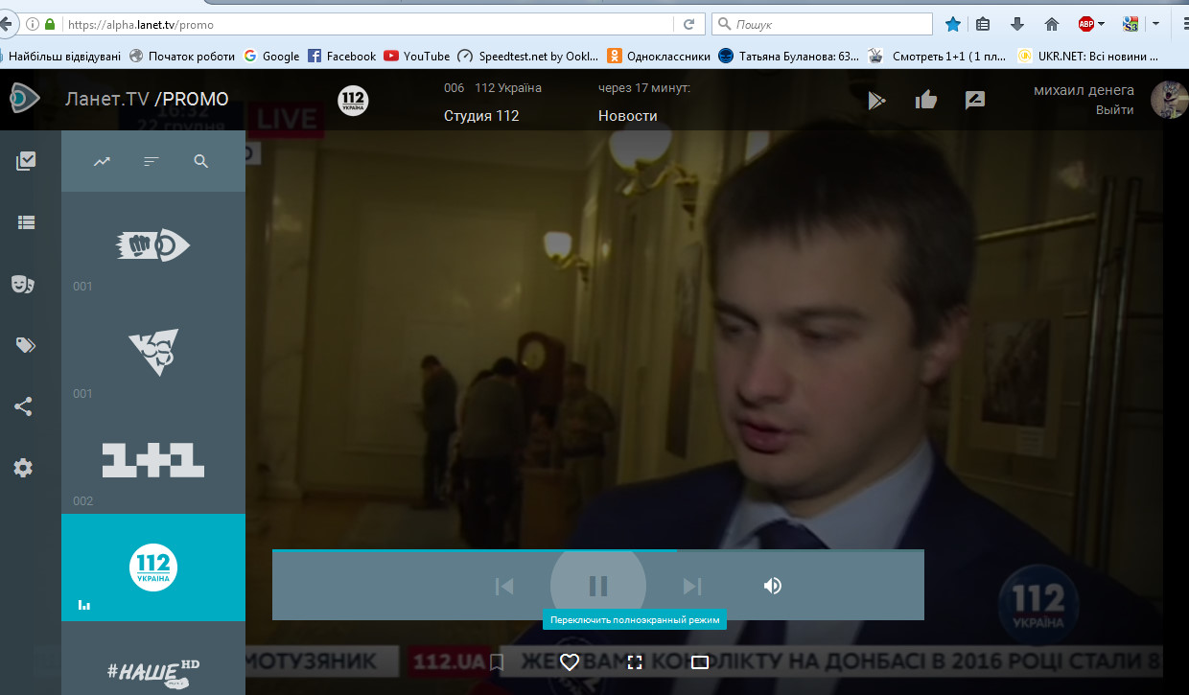Viewport: 1189px width, 695px height.
Task: Select the 1+1 channel
Action: [153, 460]
